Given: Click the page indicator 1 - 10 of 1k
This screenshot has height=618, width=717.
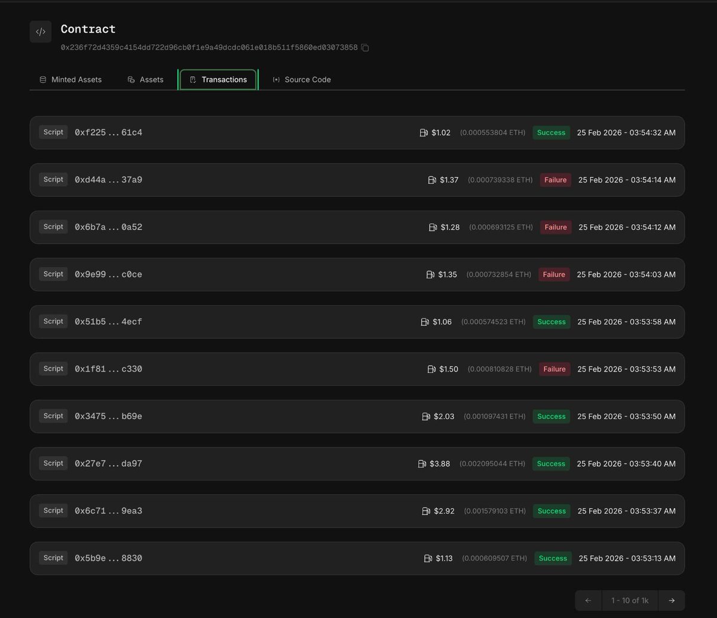Looking at the screenshot, I should click(x=630, y=601).
